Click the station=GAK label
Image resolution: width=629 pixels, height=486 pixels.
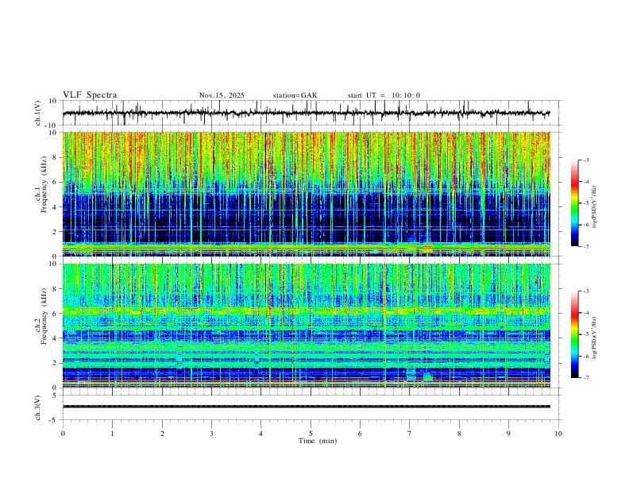pyautogui.click(x=295, y=95)
